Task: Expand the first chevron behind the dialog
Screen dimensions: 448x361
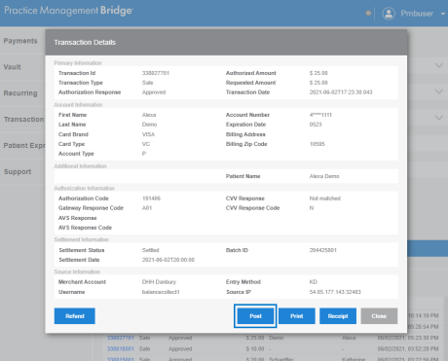Action: click(x=439, y=65)
